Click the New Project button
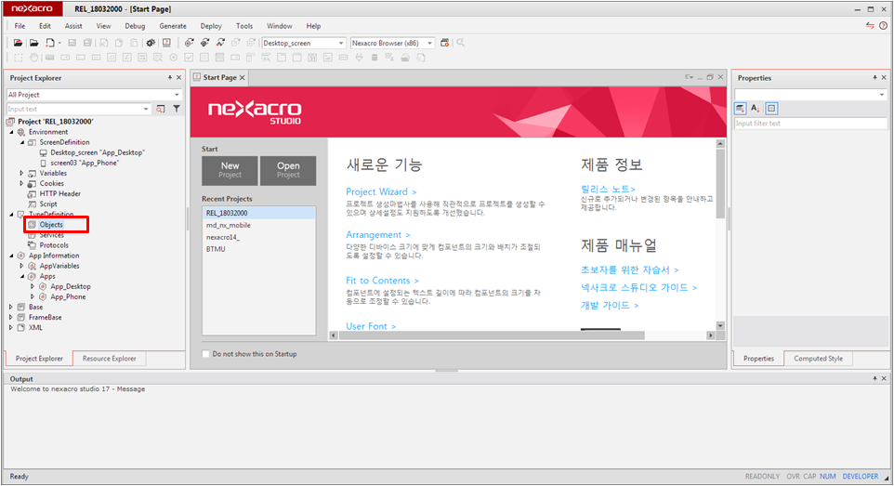 point(230,170)
